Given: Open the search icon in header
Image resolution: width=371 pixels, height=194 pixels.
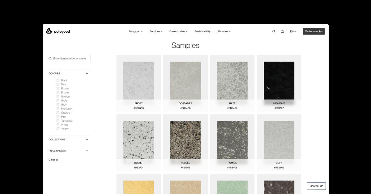Looking at the screenshot, I should (x=274, y=31).
